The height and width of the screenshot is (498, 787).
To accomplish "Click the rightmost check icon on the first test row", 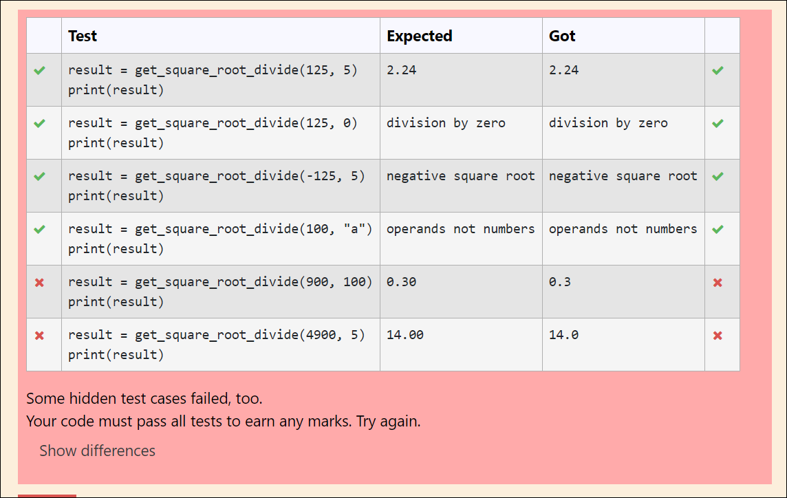I will point(718,69).
